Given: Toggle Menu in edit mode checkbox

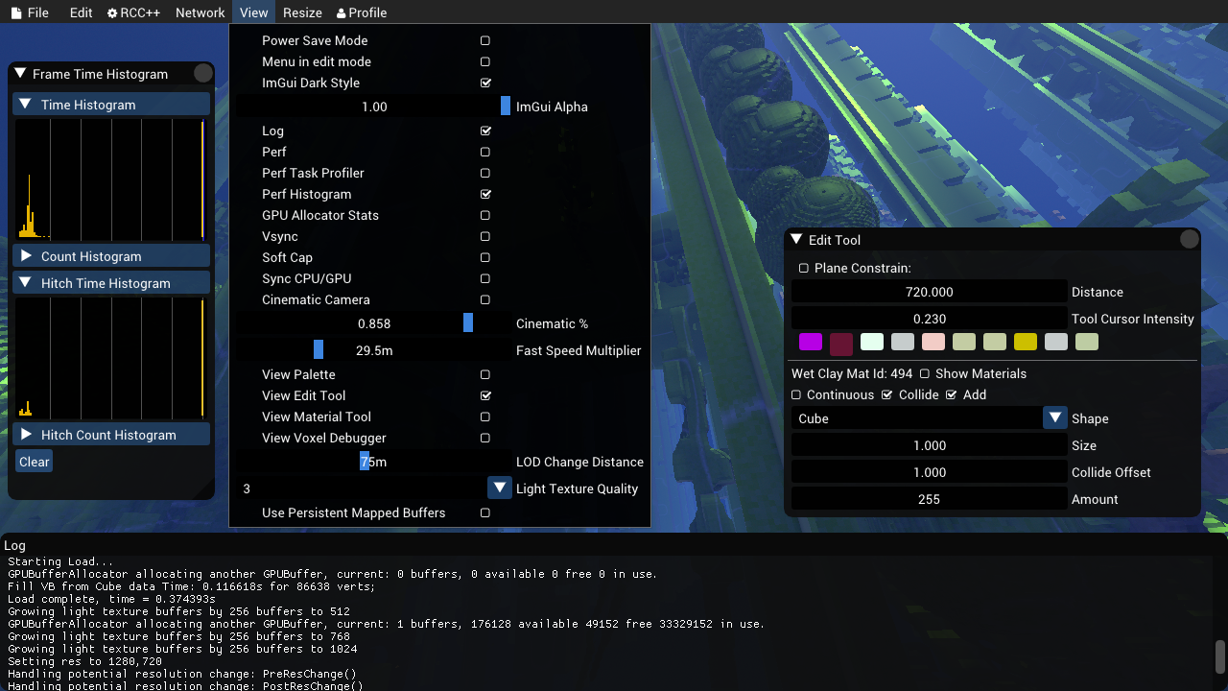Looking at the screenshot, I should click(485, 62).
